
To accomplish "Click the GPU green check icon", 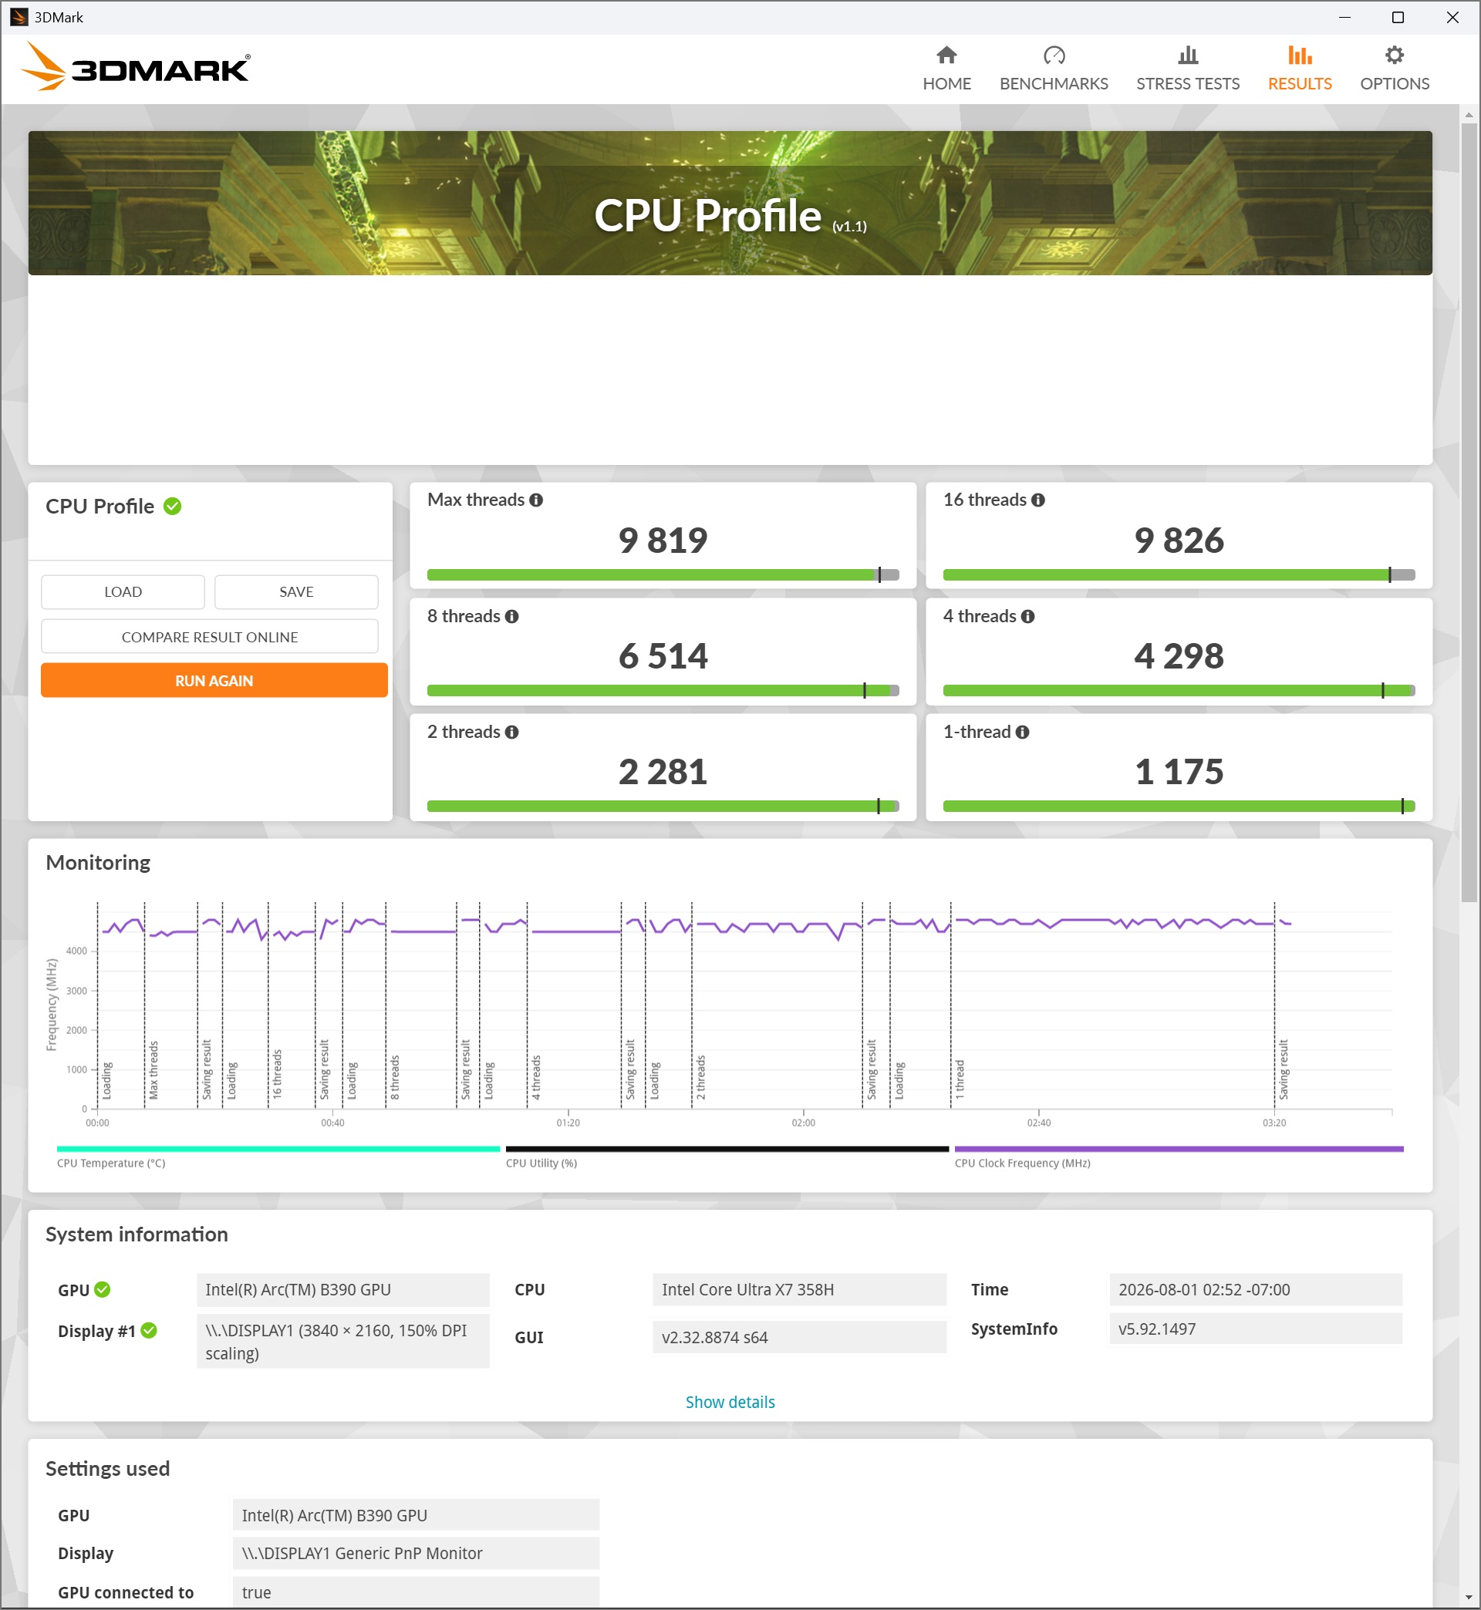I will (x=102, y=1288).
